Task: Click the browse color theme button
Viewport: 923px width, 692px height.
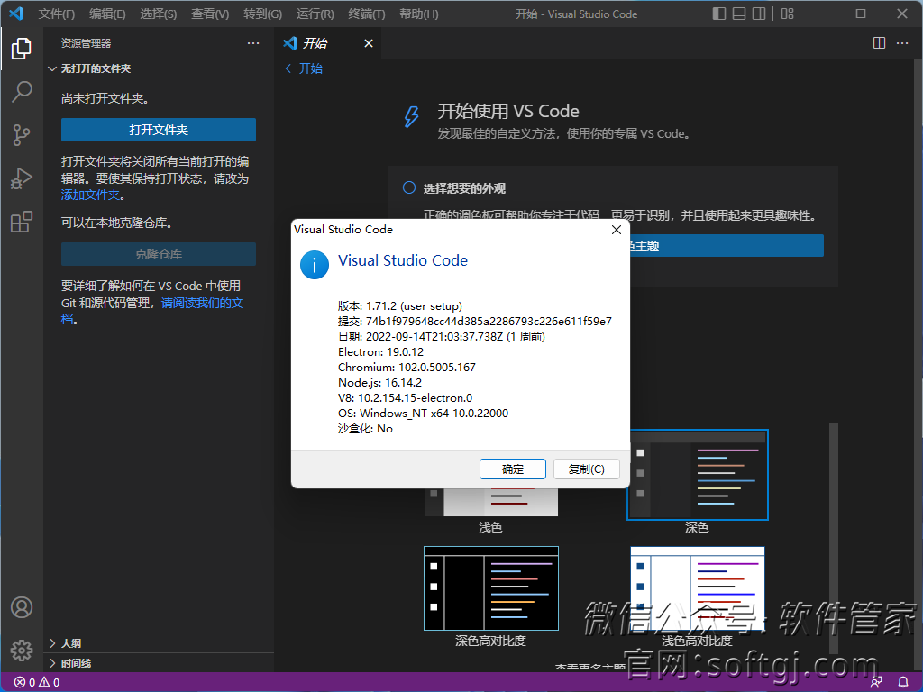Action: point(727,245)
